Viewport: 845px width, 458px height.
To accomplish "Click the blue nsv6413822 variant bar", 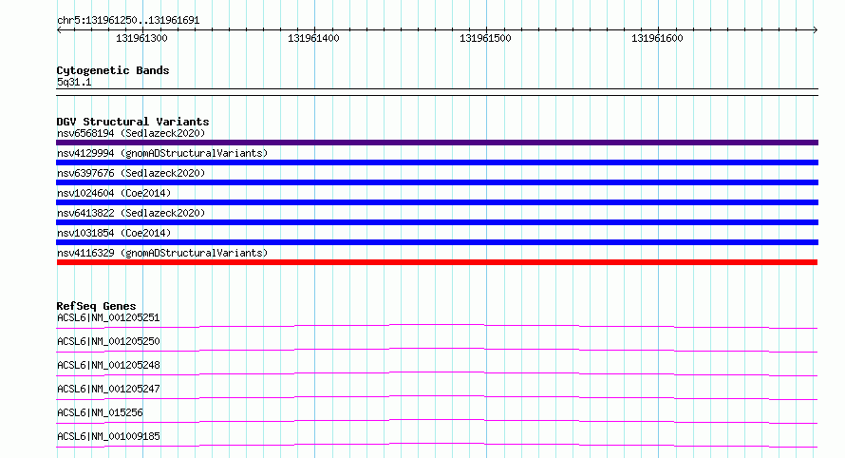I will tap(437, 222).
